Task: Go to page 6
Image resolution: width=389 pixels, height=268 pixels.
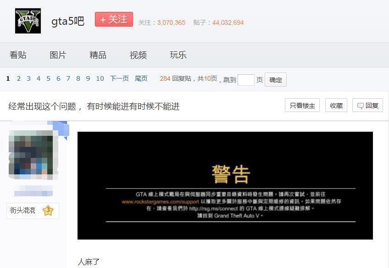Action: (58, 78)
